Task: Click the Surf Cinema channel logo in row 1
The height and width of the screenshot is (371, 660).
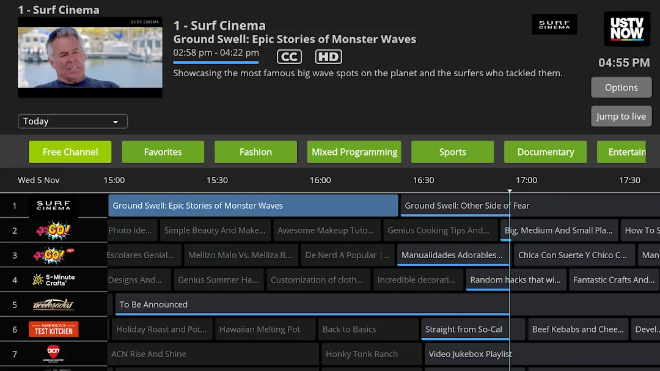Action: click(x=53, y=206)
